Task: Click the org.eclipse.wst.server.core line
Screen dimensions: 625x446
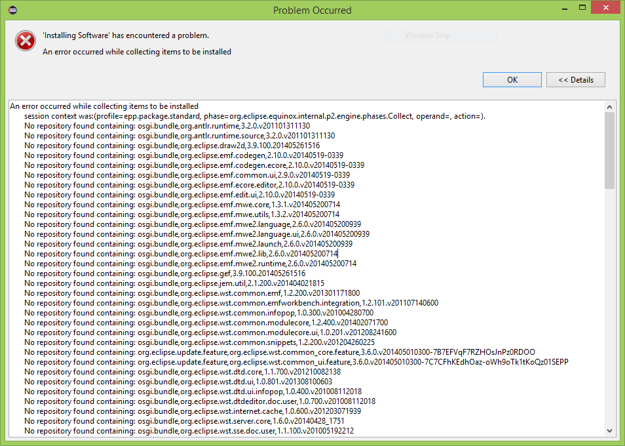Action: tap(184, 421)
